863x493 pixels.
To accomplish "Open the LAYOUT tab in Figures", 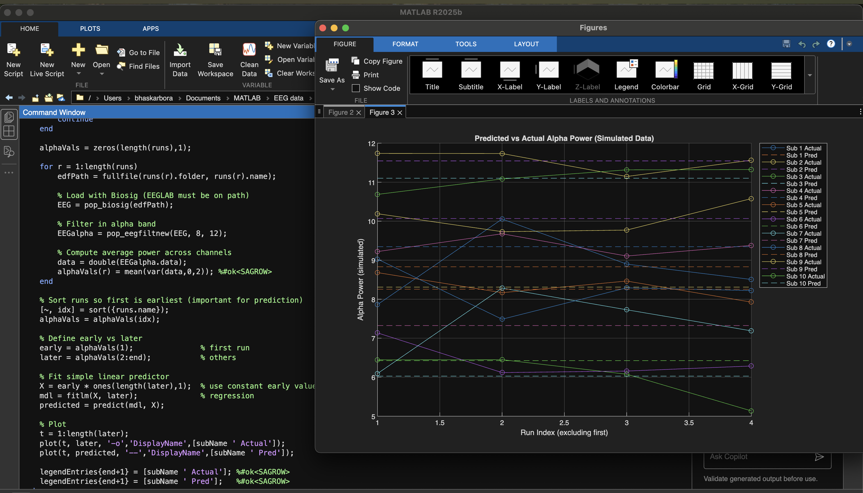I will tap(526, 44).
